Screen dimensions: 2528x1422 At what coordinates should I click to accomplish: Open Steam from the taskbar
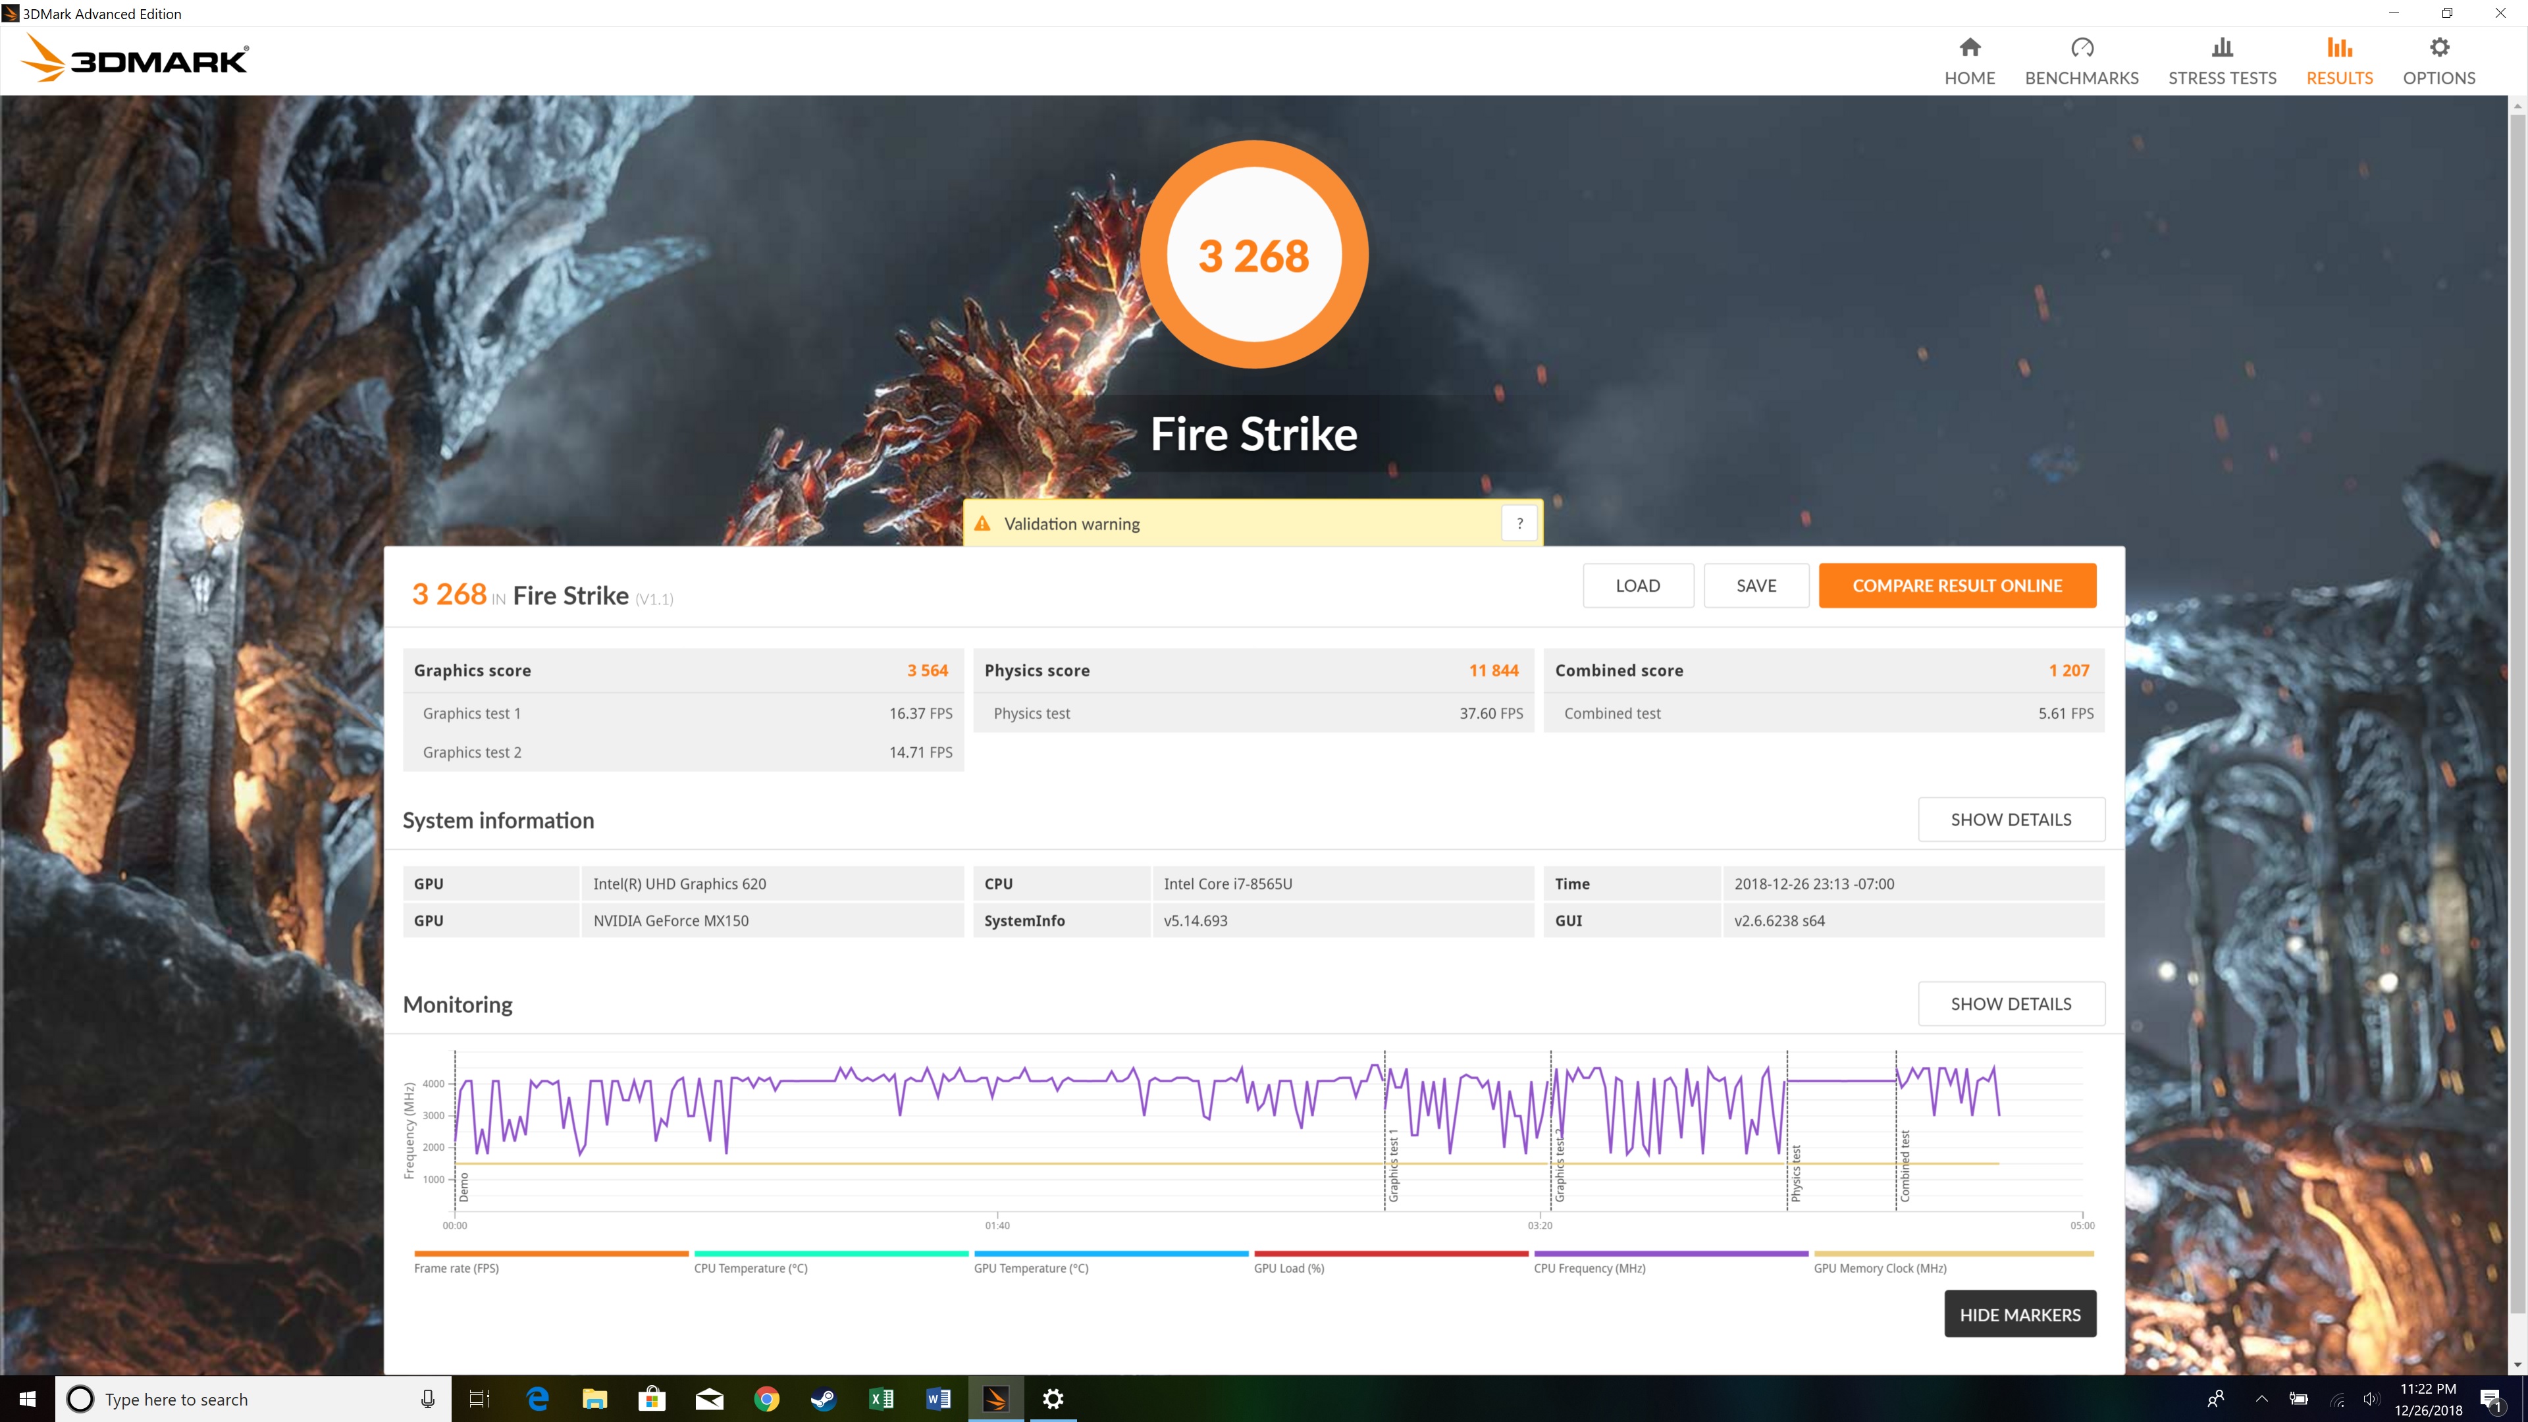pyautogui.click(x=824, y=1398)
